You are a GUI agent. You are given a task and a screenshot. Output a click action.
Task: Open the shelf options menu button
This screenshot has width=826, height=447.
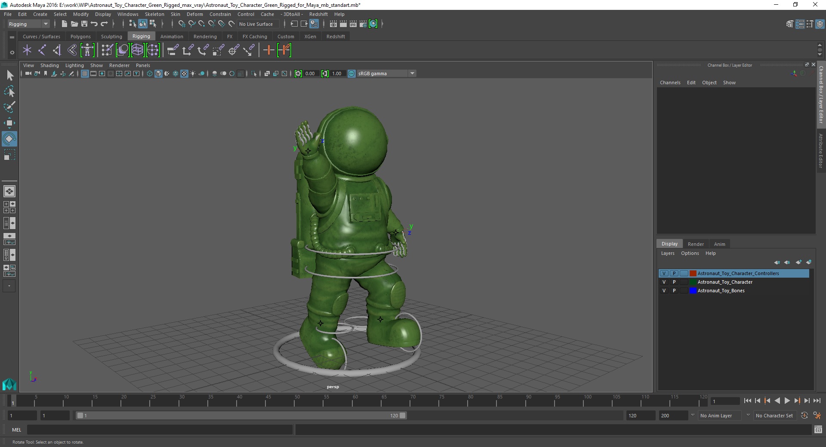tap(12, 37)
